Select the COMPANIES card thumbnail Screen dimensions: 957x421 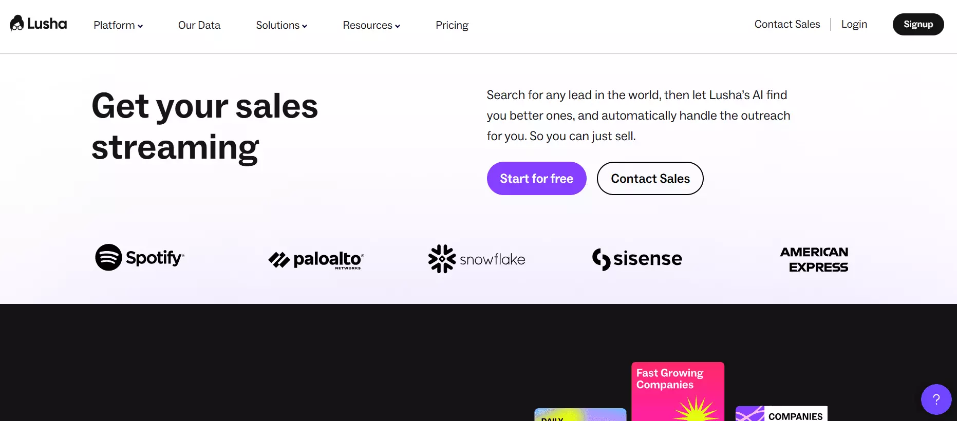781,414
